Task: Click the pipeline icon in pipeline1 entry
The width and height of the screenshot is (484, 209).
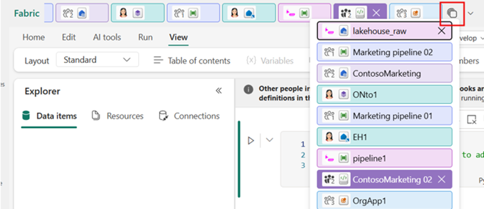Action: 343,159
